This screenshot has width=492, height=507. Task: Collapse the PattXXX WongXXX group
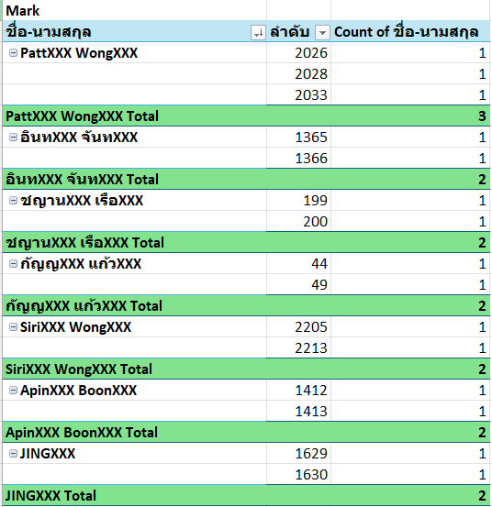(x=13, y=52)
